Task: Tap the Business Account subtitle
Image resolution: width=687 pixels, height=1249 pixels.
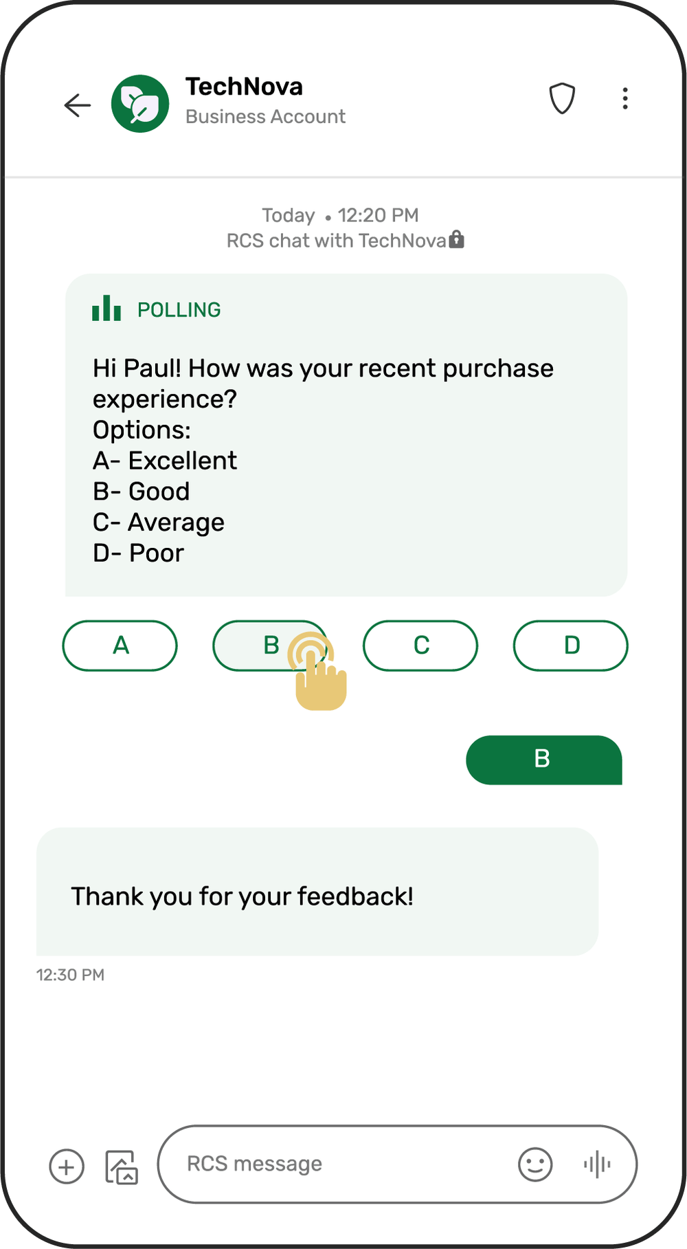Action: point(265,117)
